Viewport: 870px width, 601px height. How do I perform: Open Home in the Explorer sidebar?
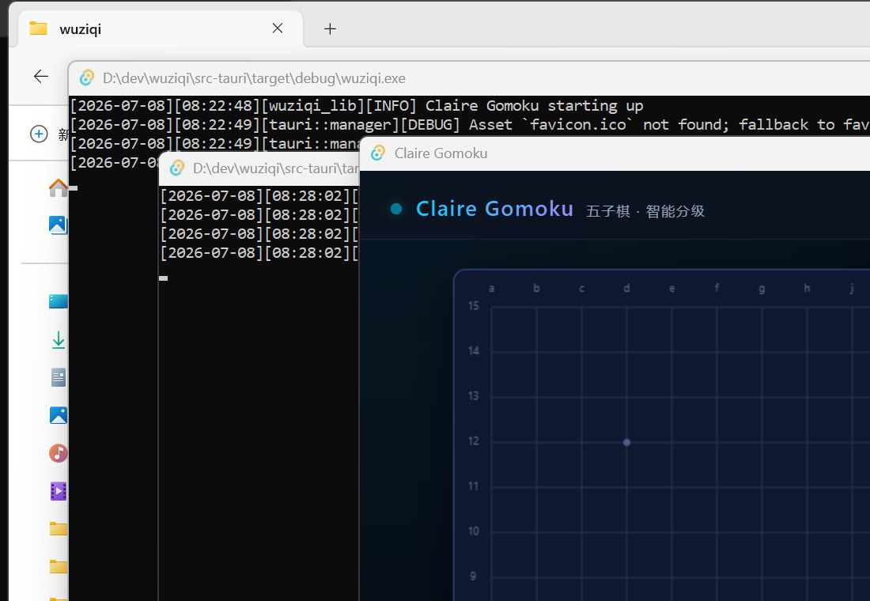[59, 187]
